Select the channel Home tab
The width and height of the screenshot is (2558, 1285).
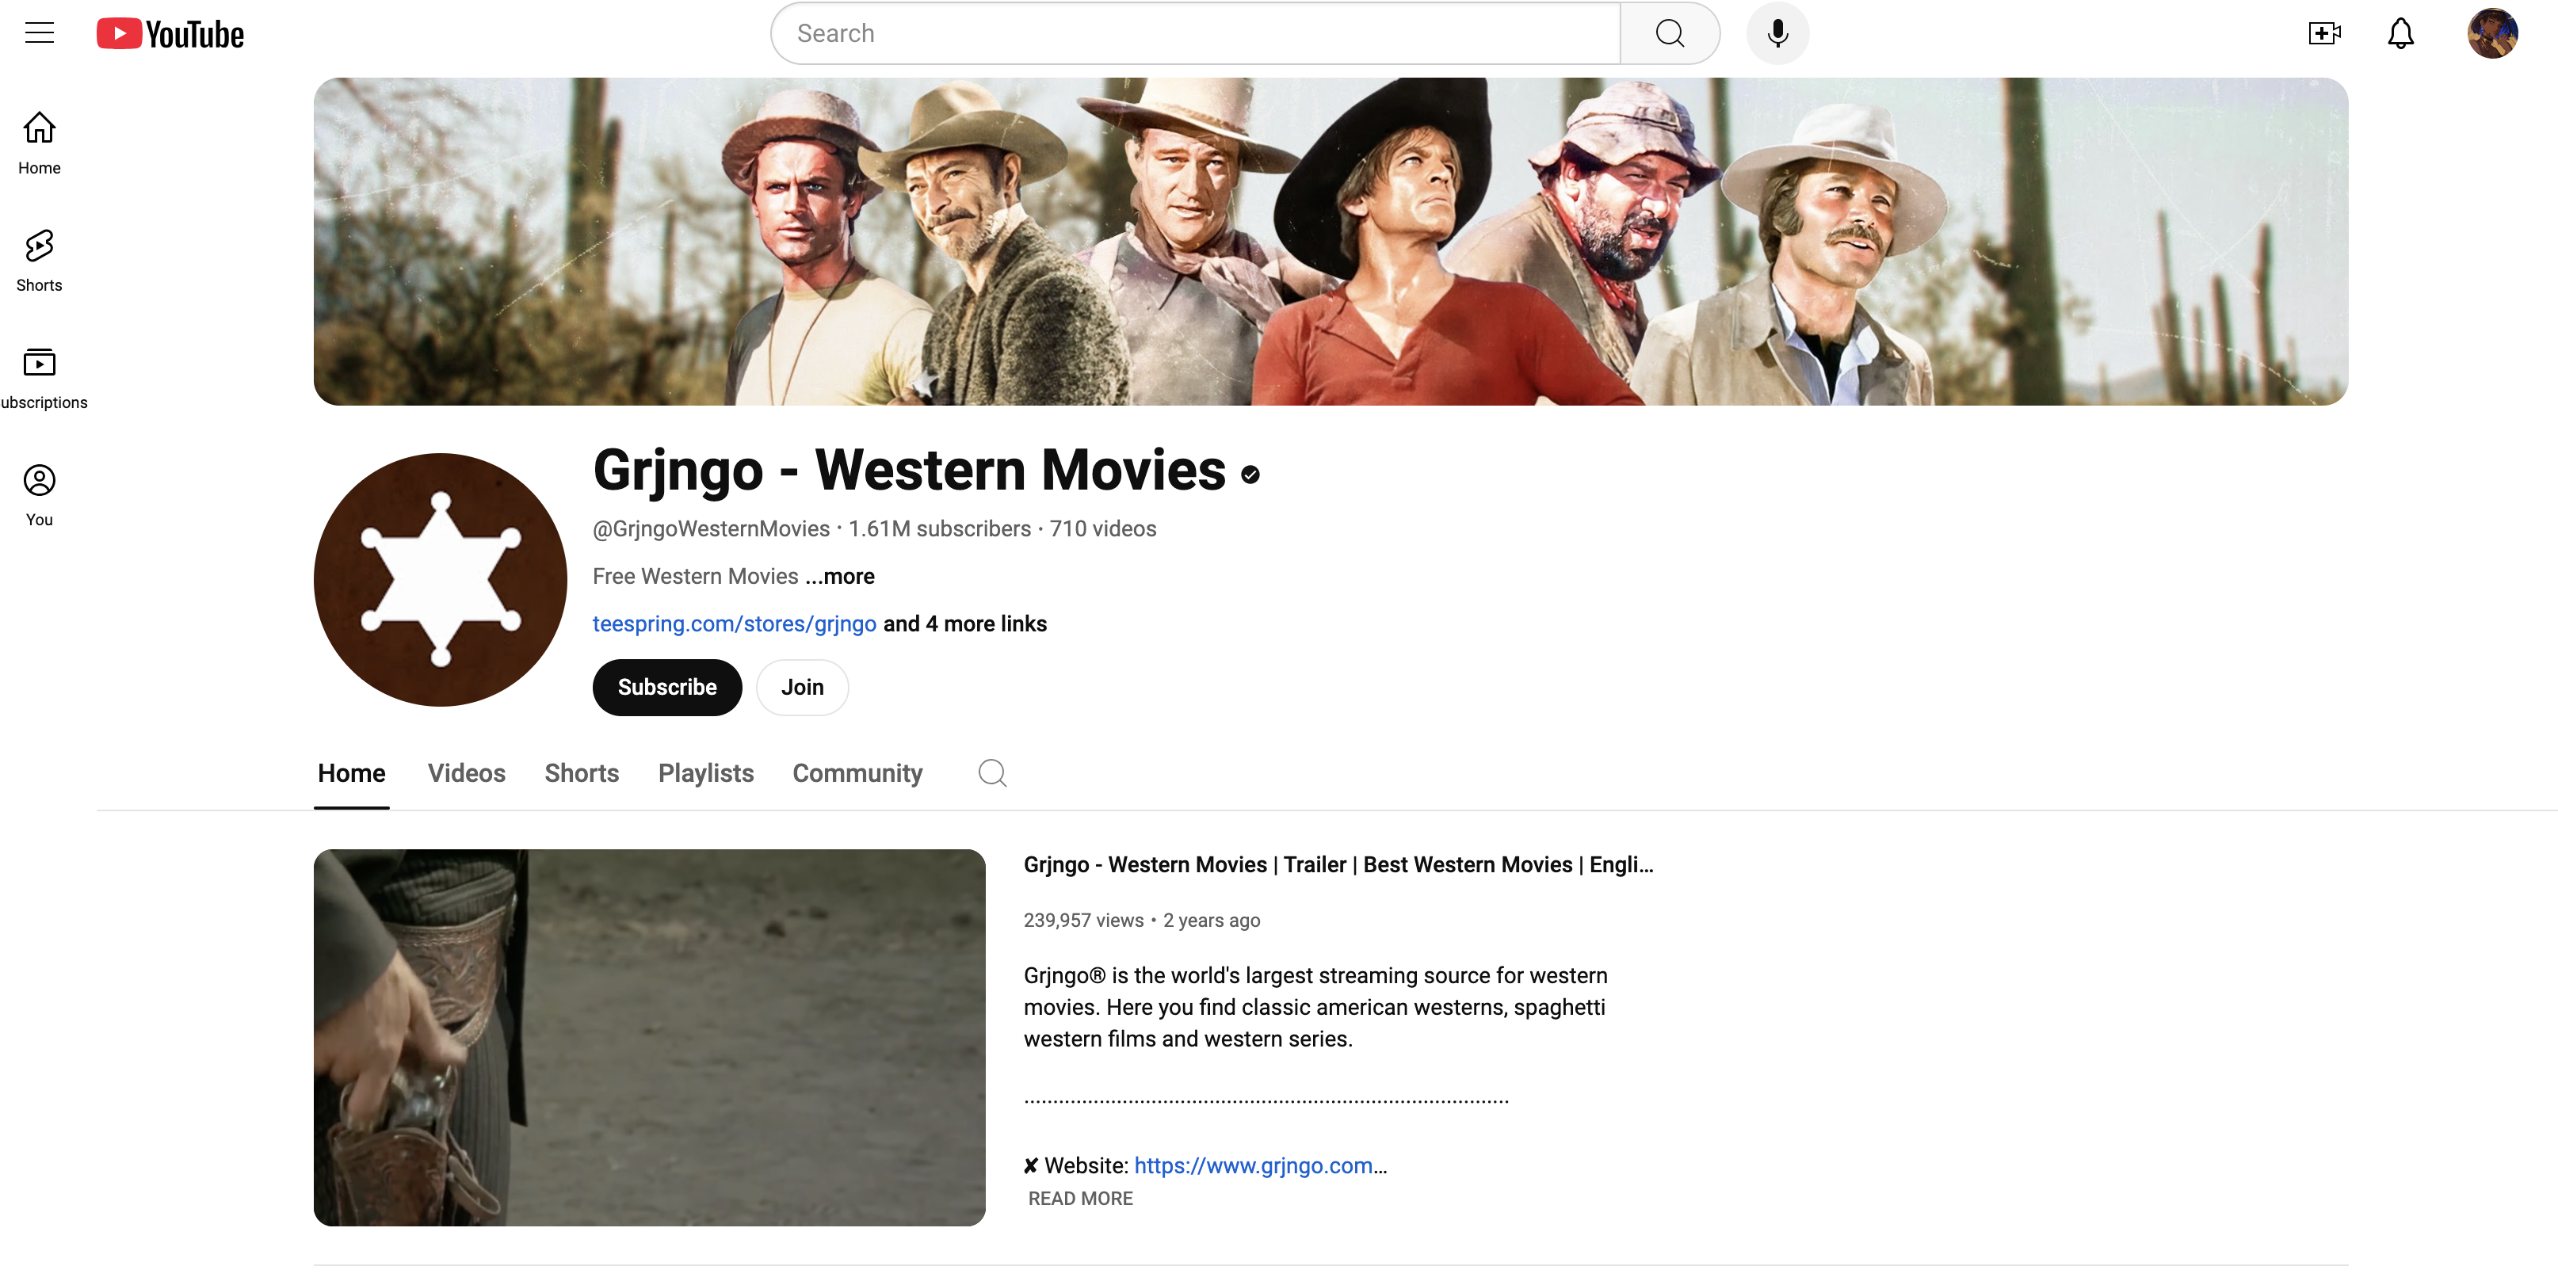tap(352, 772)
